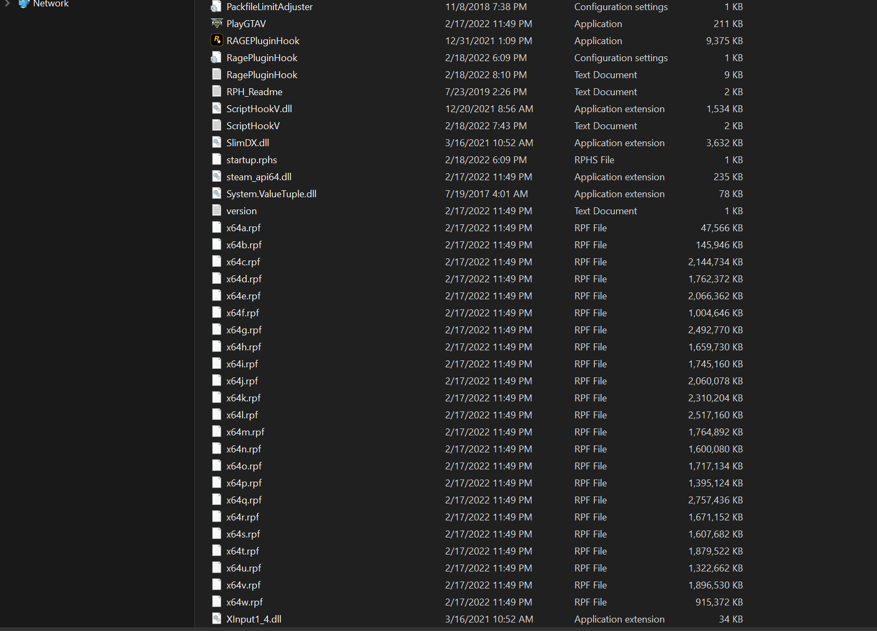Click the PackfileLimitAdjuster configuration file icon
Viewport: 877px width, 631px height.
[216, 7]
